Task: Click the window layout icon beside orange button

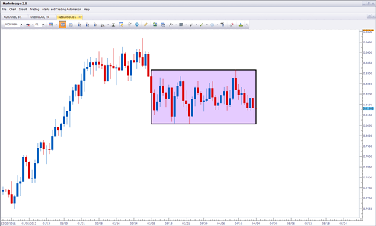Action: 71,25
